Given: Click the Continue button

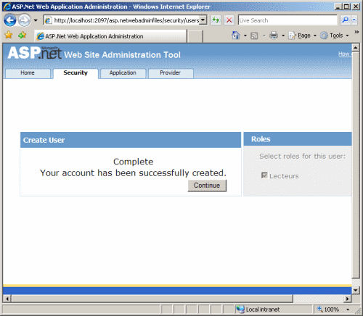Looking at the screenshot, I should point(207,186).
